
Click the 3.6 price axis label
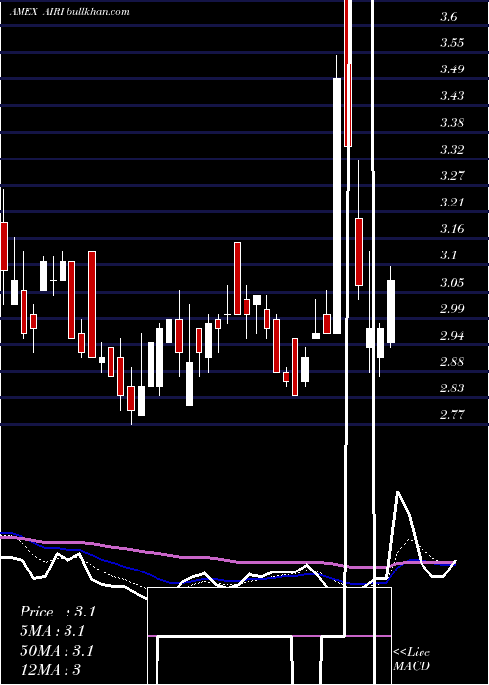point(449,17)
